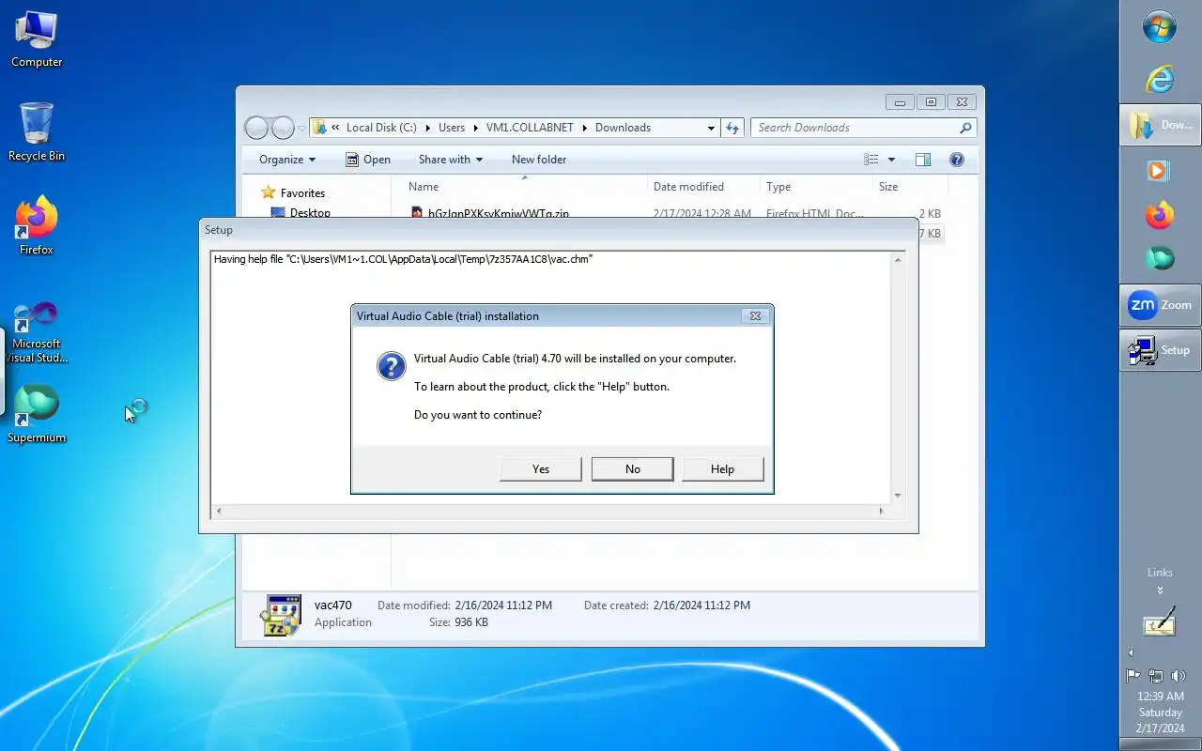1202x751 pixels.
Task: Click the Firefox taskbar icon
Action: click(1160, 215)
